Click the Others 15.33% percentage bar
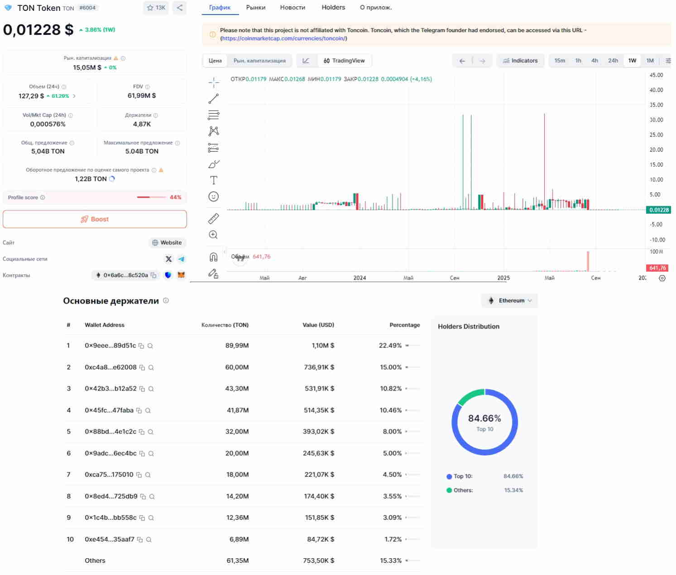This screenshot has width=676, height=575. 413,561
